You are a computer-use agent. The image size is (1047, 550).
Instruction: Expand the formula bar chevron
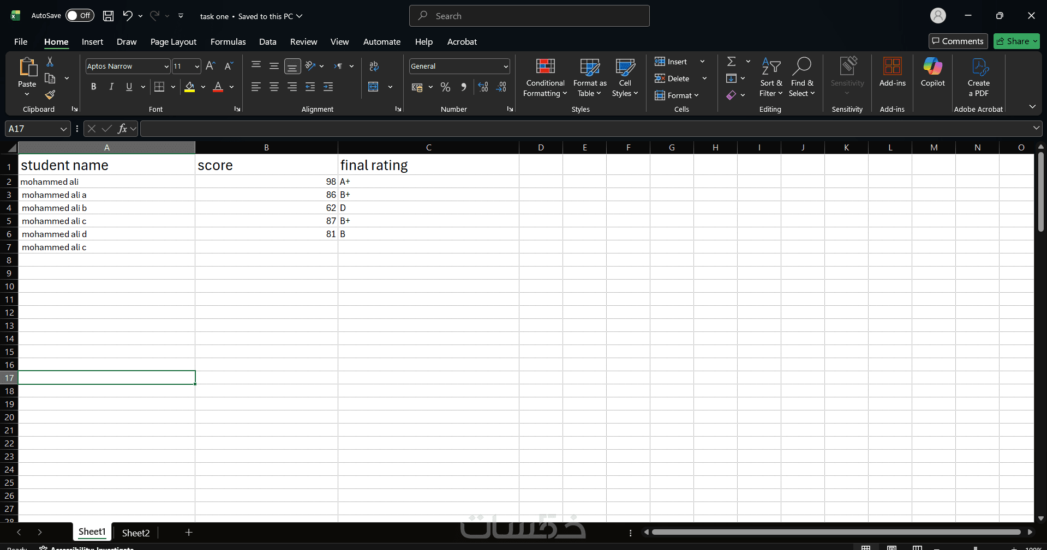(x=1036, y=128)
